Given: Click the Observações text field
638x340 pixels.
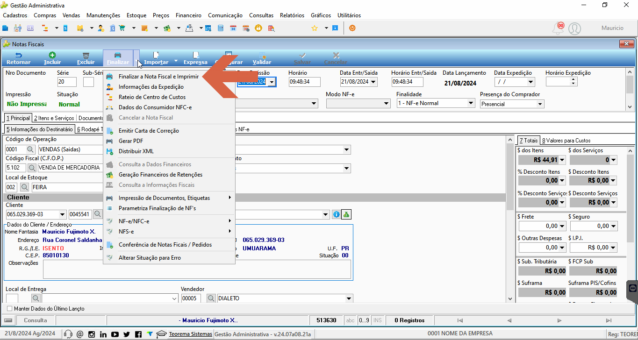Looking at the screenshot, I should pos(197,269).
